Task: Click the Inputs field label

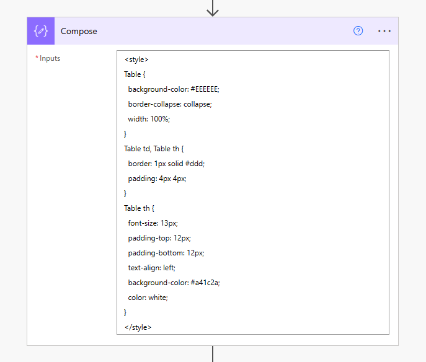Action: click(x=50, y=58)
